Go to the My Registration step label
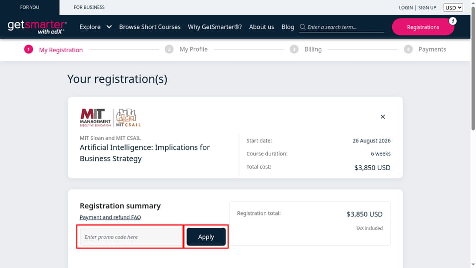 pyautogui.click(x=60, y=50)
